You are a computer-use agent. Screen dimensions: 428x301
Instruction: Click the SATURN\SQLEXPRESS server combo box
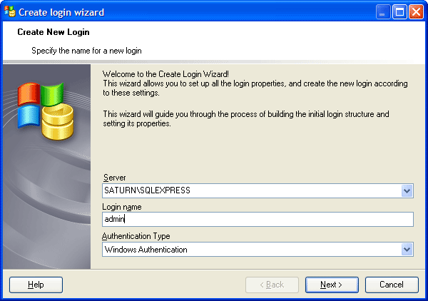tap(251, 190)
